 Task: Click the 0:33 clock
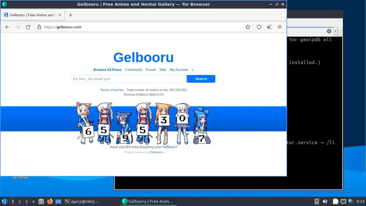(360, 202)
